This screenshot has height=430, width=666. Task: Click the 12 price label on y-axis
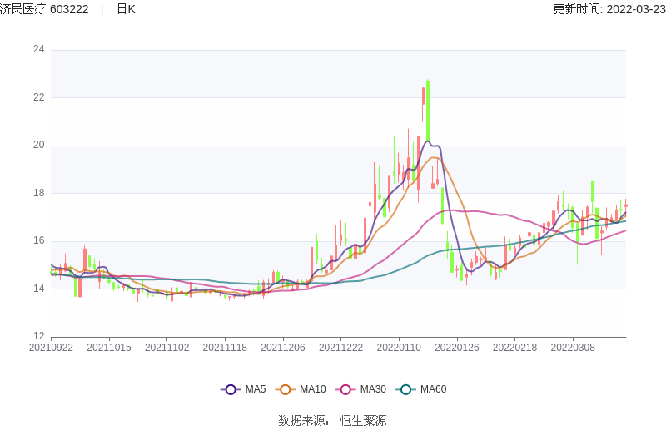(39, 337)
